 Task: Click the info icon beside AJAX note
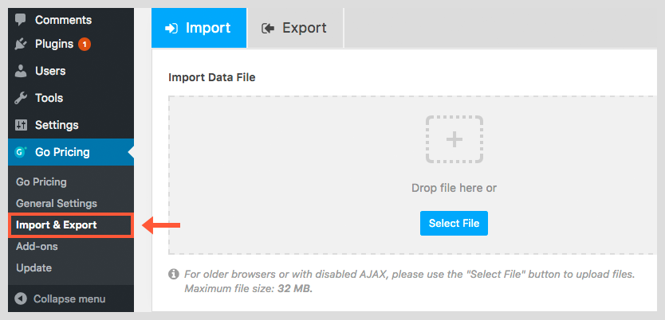pos(173,274)
